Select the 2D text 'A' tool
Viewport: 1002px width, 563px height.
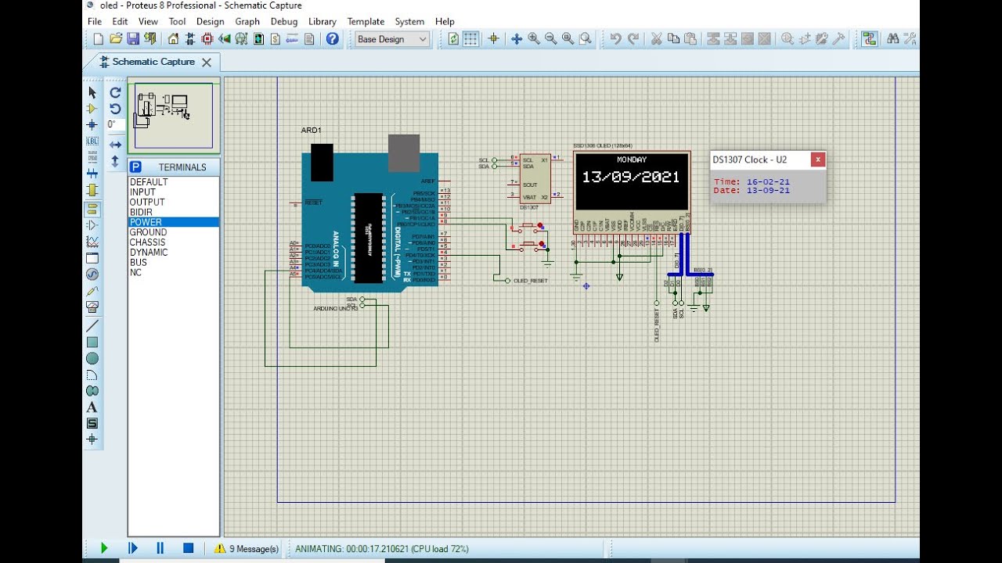[92, 407]
